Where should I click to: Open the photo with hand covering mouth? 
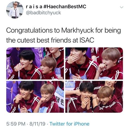tap(94, 63)
